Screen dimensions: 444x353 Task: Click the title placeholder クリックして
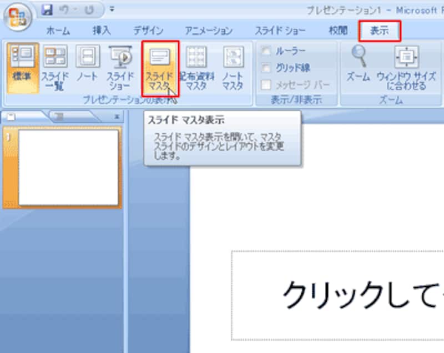click(337, 295)
